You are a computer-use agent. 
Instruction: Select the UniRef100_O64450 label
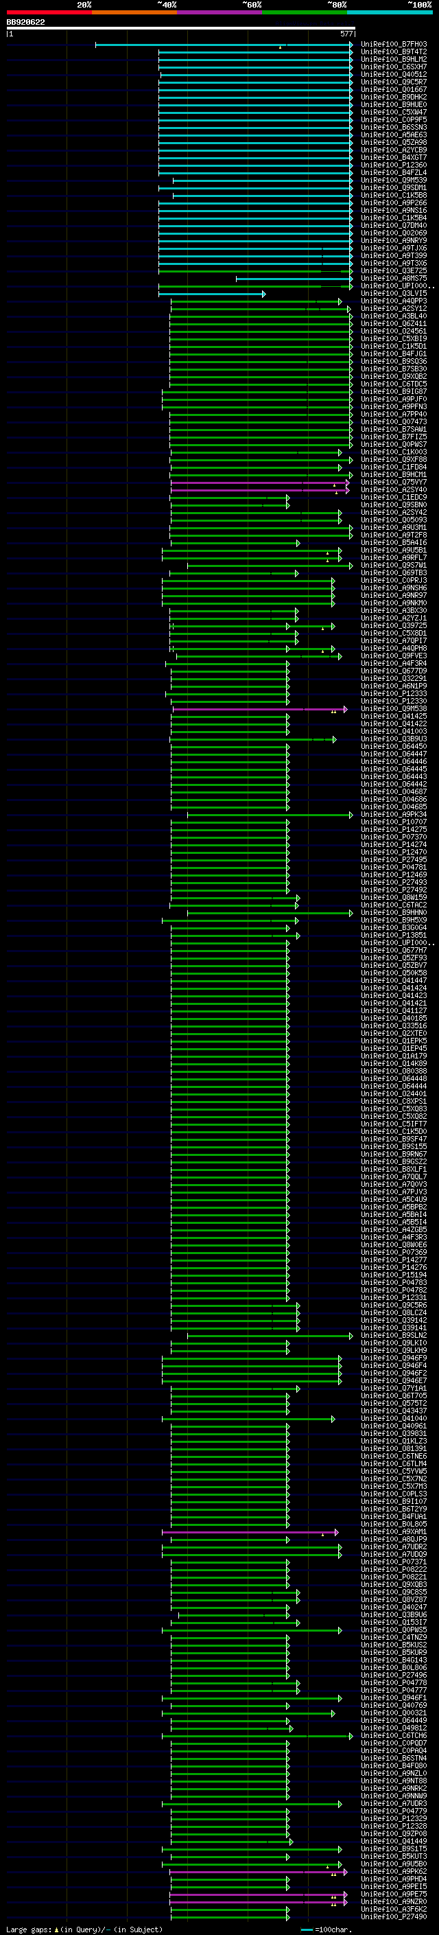tap(394, 747)
